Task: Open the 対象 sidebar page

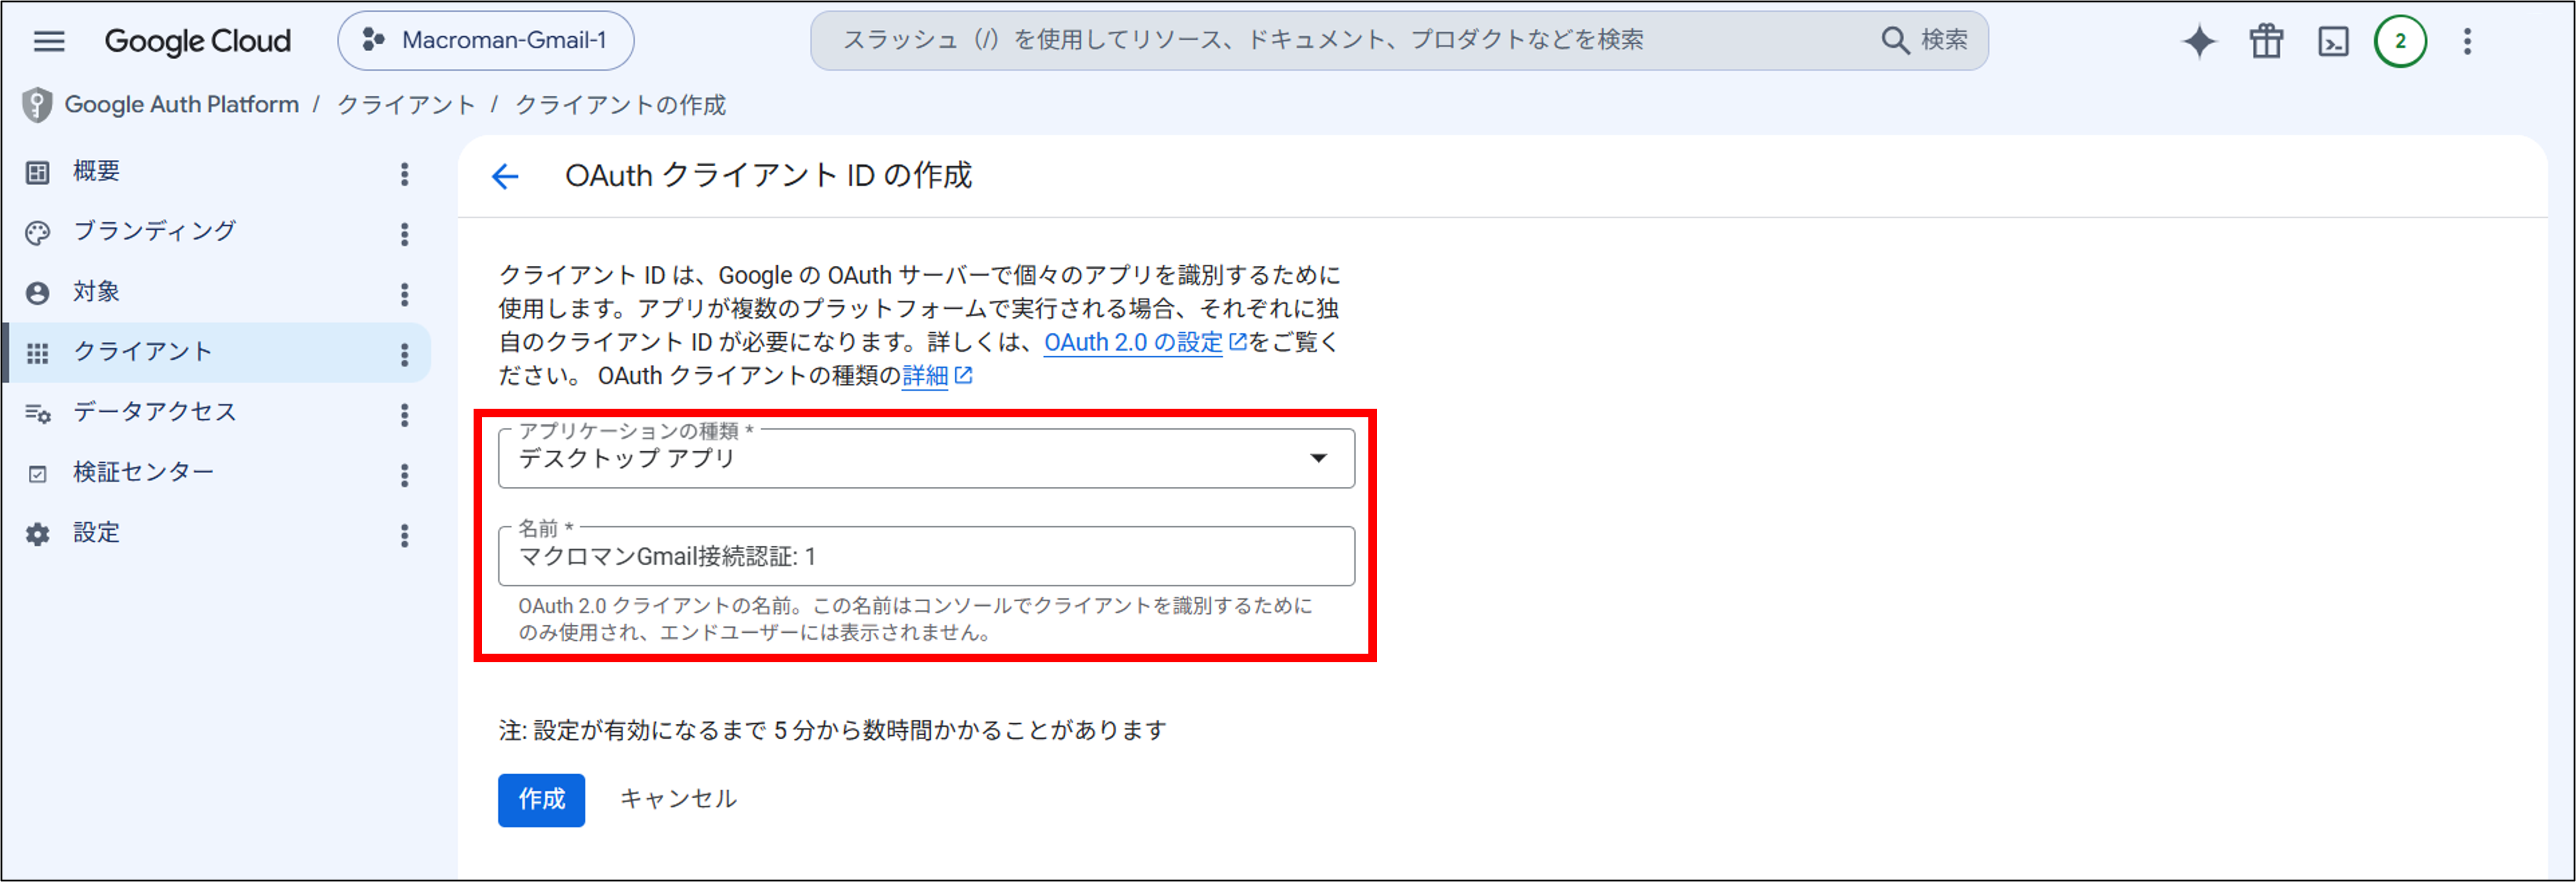Action: click(96, 291)
